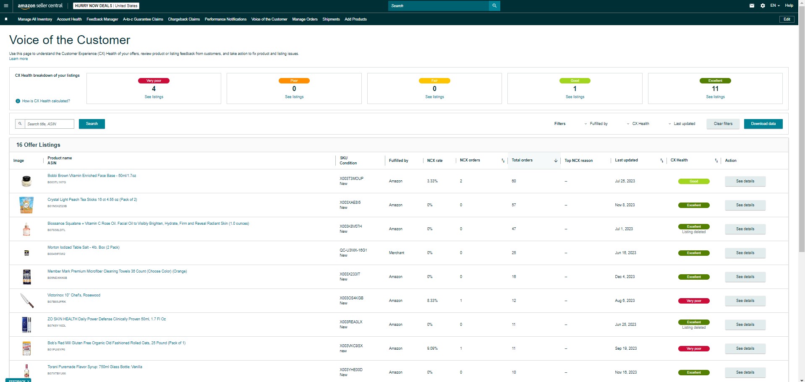
Task: Expand the CX Health filter dropdown
Action: 638,124
